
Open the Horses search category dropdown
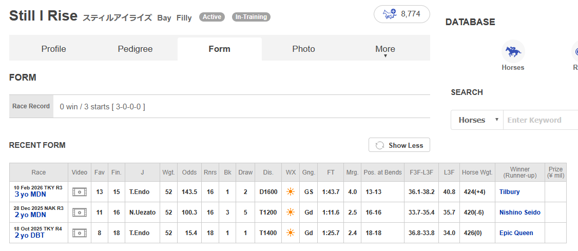pyautogui.click(x=477, y=120)
